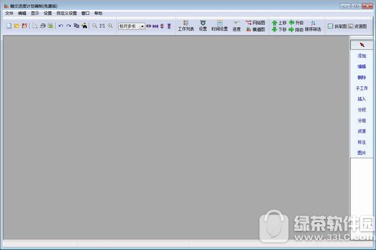Viewport: 376px width, 250px height.
Task: Click the printer icon in the toolbar
Action: coord(43,26)
